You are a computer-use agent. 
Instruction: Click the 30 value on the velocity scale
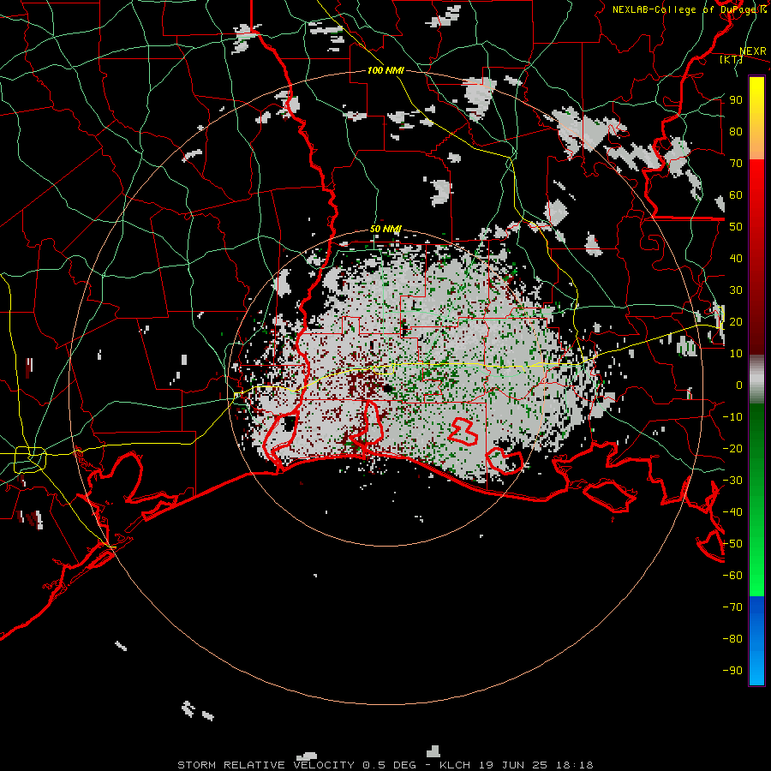tap(736, 290)
